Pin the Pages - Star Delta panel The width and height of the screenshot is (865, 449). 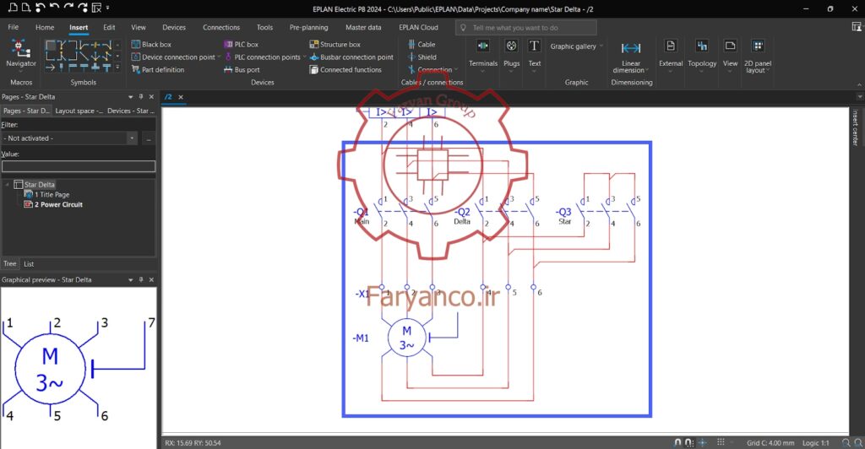(x=141, y=96)
